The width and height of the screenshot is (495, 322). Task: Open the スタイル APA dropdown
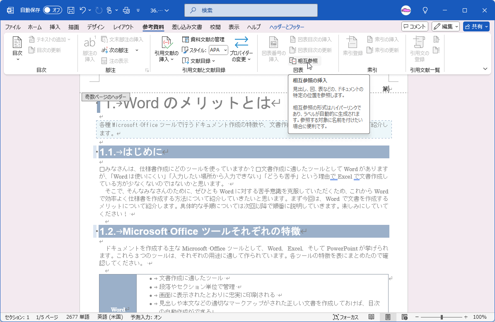[x=218, y=50]
